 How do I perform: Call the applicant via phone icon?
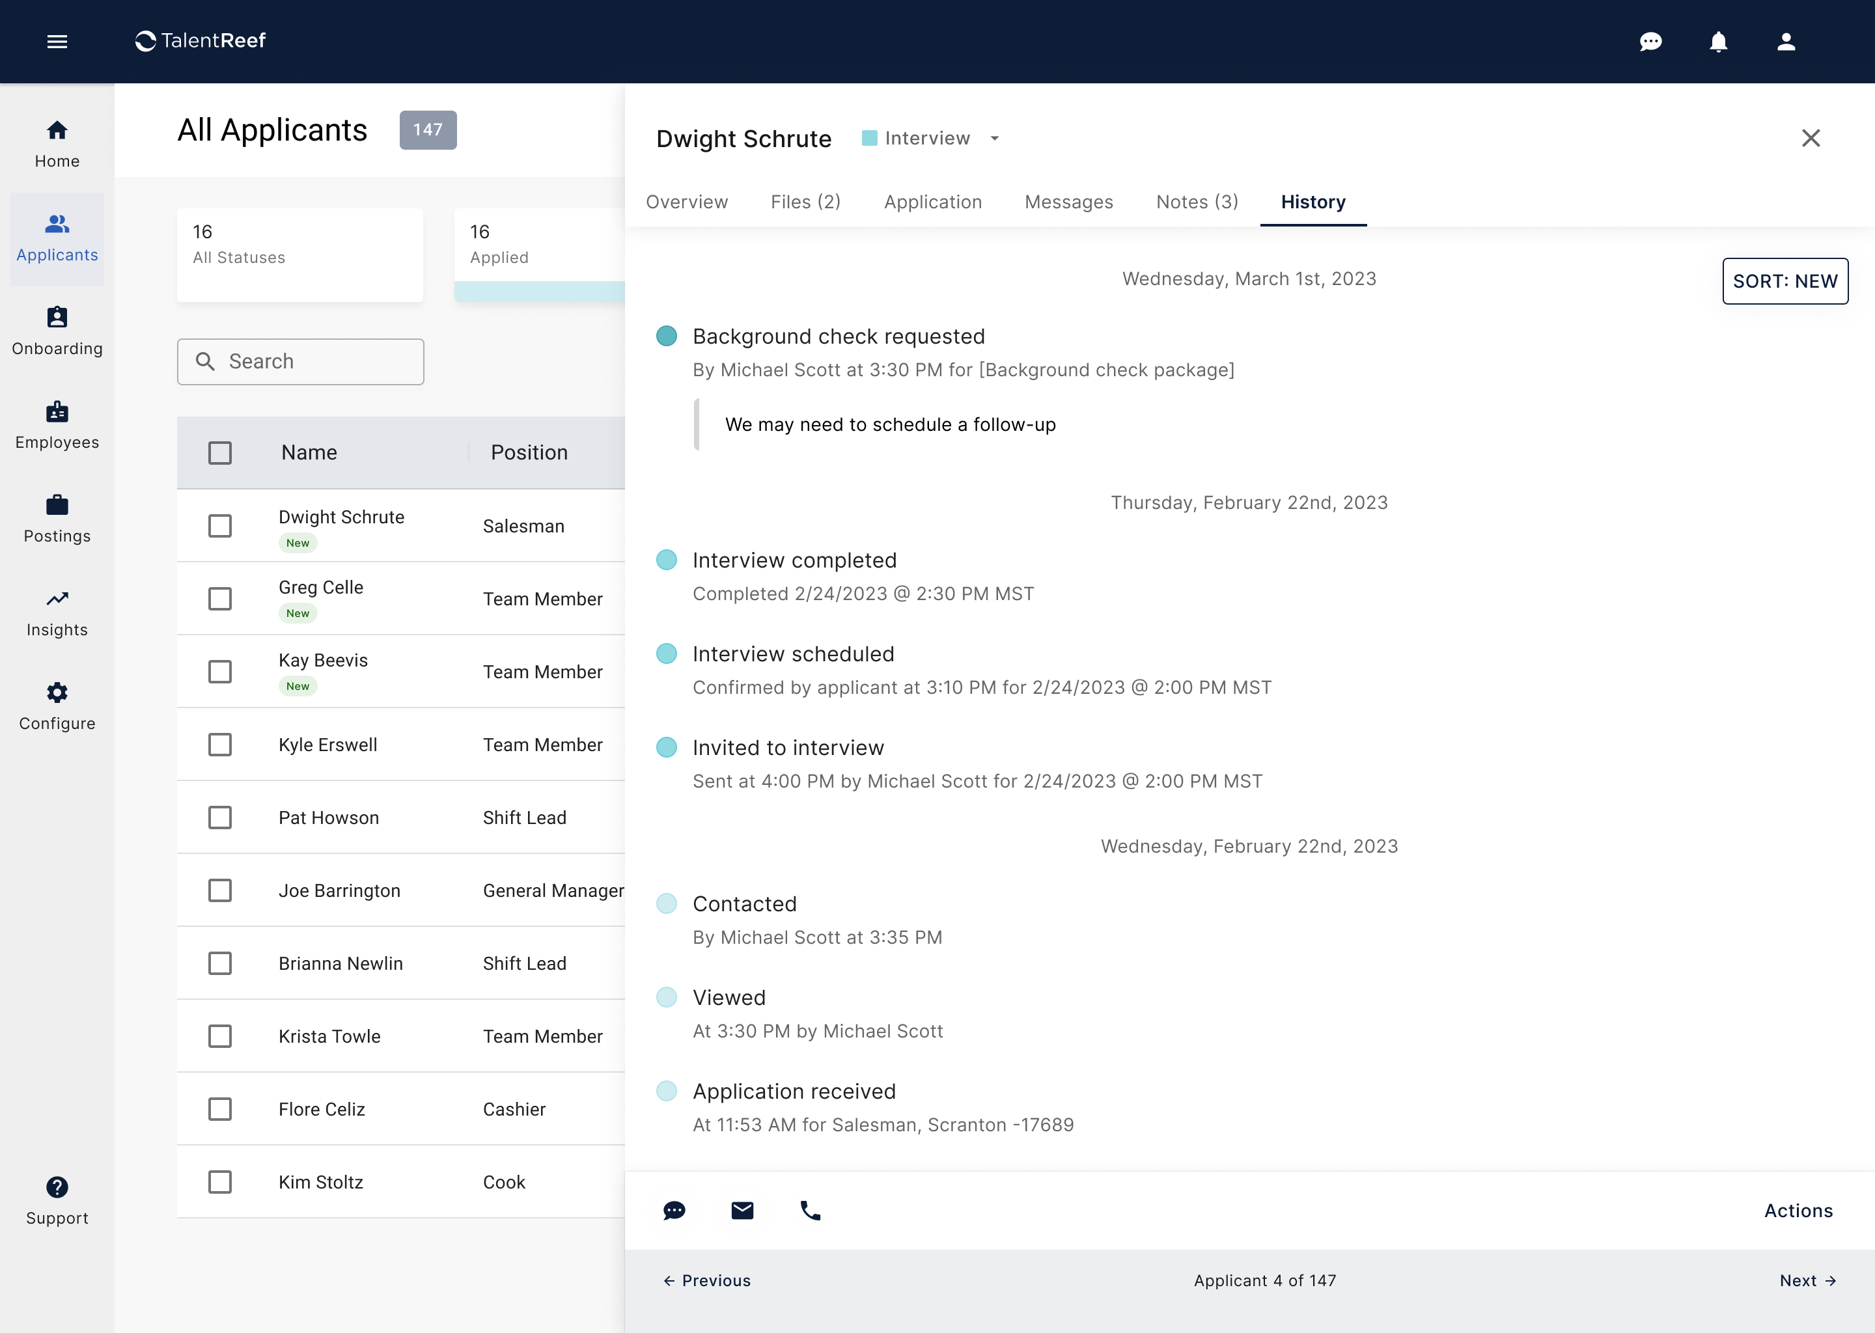click(x=811, y=1211)
